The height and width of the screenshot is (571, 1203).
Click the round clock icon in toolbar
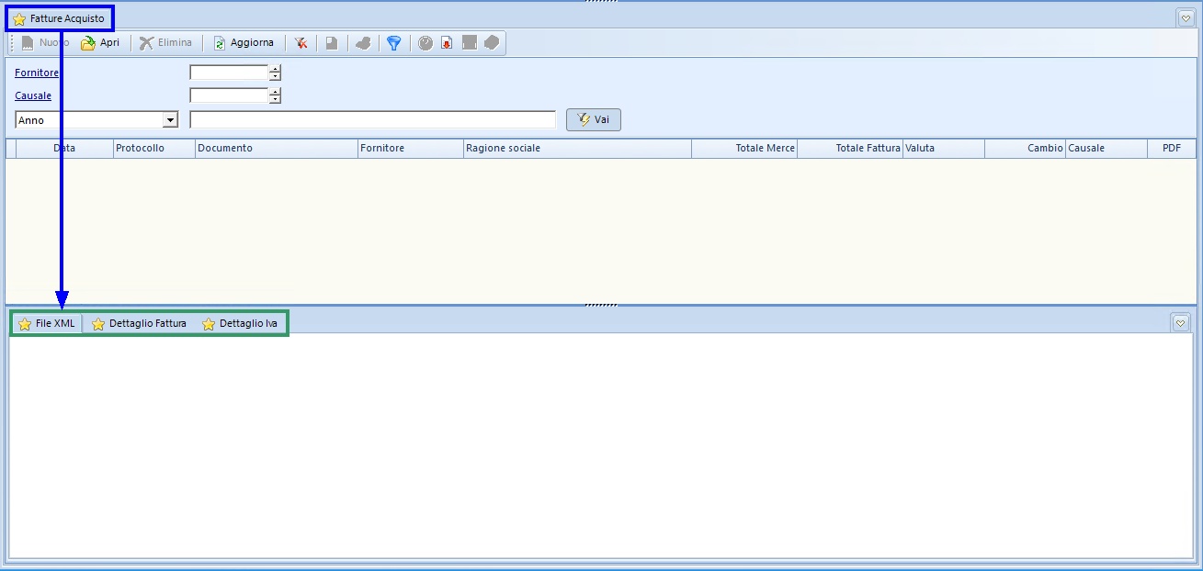(x=426, y=43)
